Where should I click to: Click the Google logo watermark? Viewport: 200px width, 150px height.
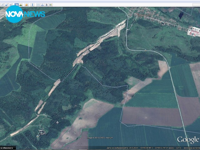coord(188,139)
